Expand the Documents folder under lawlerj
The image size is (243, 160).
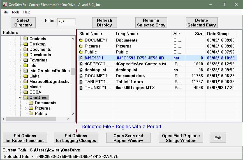[20, 49]
